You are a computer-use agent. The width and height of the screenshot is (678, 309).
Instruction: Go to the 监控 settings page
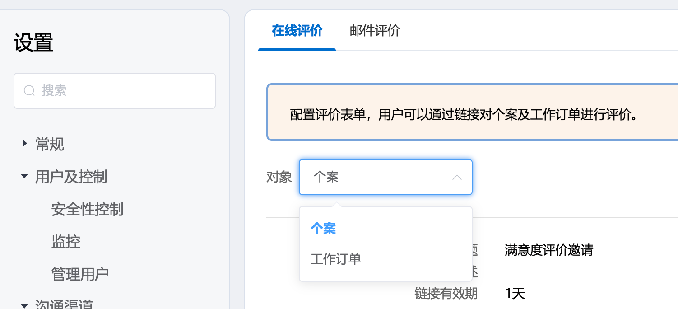point(66,242)
